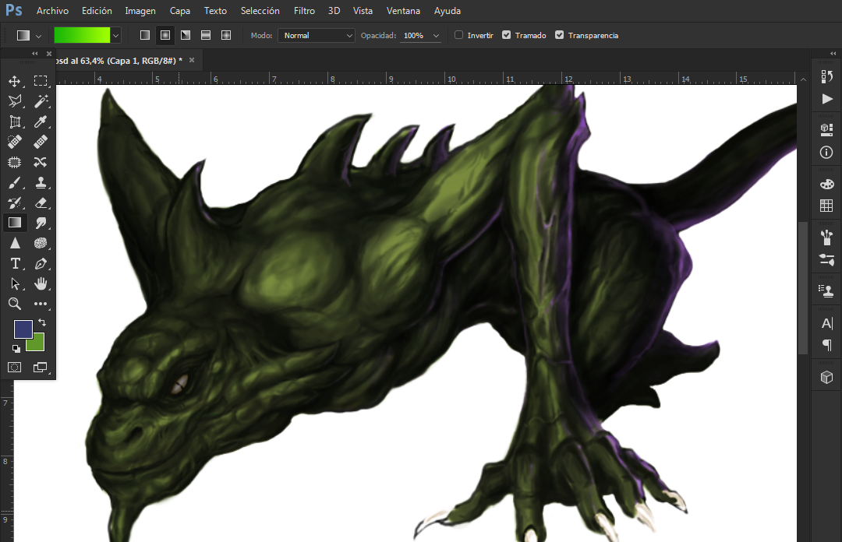This screenshot has width=842, height=542.
Task: Select the Hand tool
Action: pos(41,283)
